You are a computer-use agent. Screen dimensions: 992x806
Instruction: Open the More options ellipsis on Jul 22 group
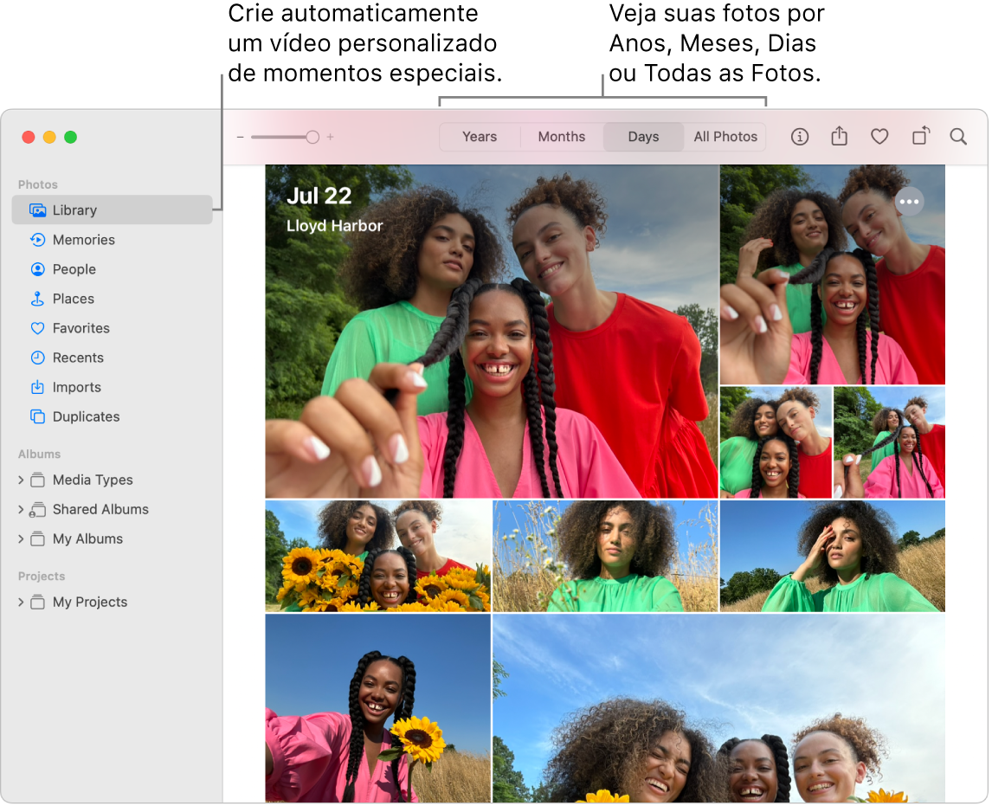[910, 201]
